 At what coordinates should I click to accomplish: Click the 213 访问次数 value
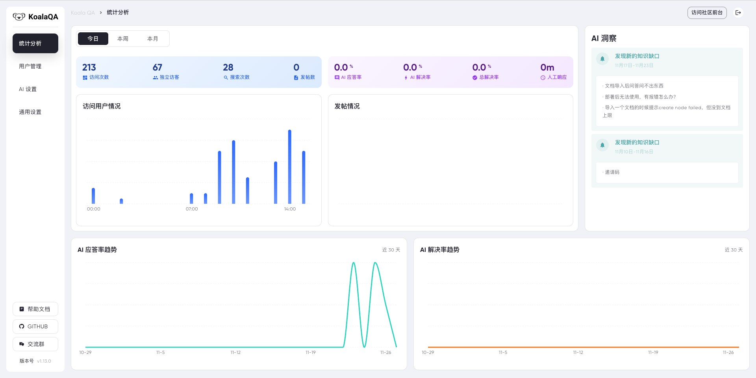89,67
